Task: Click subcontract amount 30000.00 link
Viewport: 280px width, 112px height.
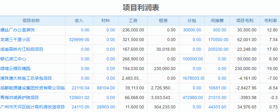Action: pyautogui.click(x=192, y=30)
